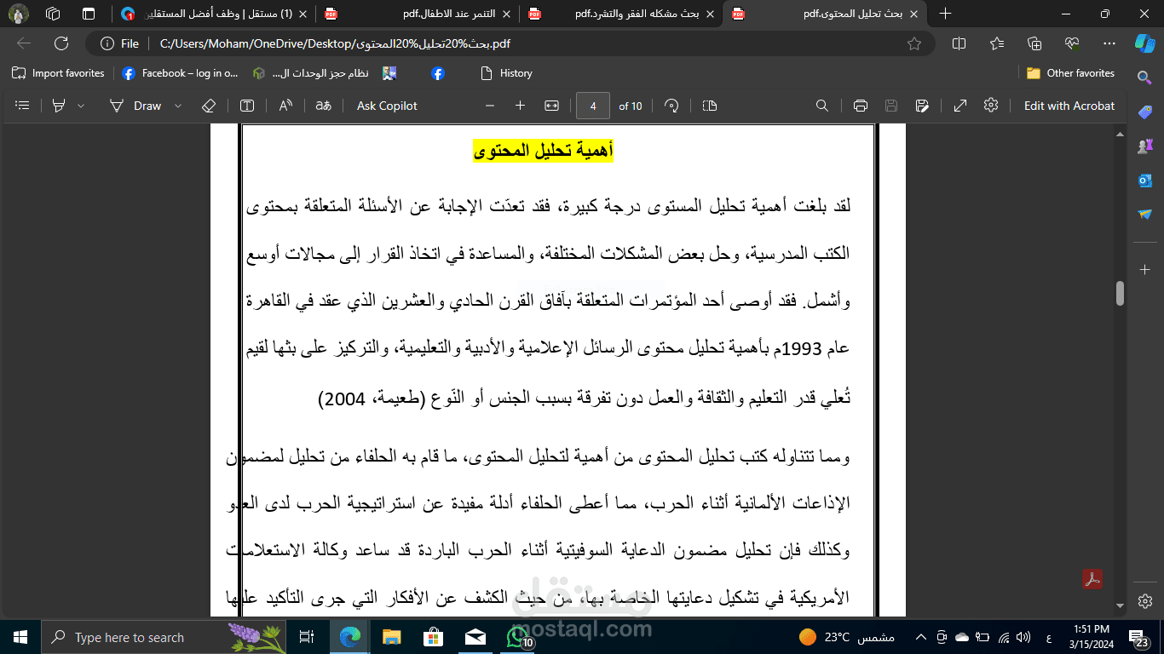Viewport: 1164px width, 654px height.
Task: Zoom out the PDF with minus button
Action: tap(490, 106)
